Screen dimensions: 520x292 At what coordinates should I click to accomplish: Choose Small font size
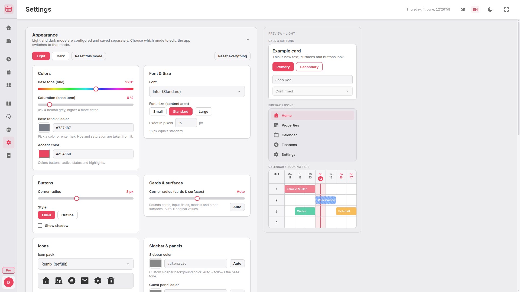click(158, 111)
